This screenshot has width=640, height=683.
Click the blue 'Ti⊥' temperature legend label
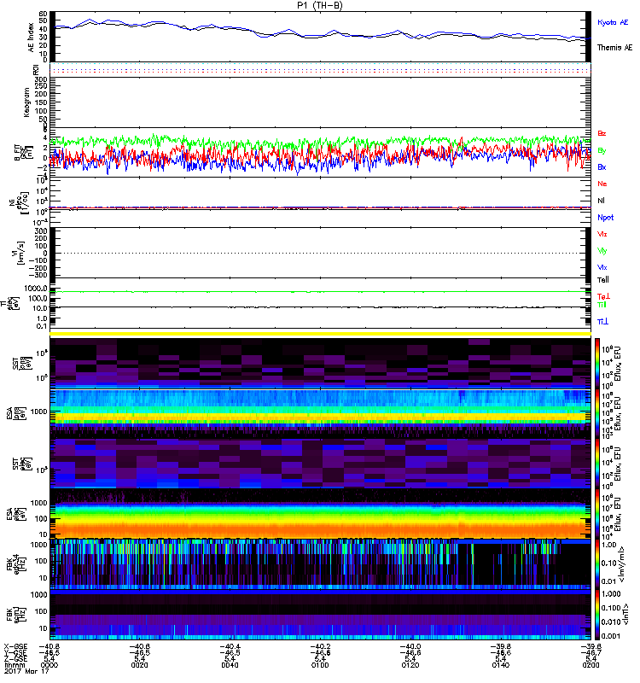[602, 322]
